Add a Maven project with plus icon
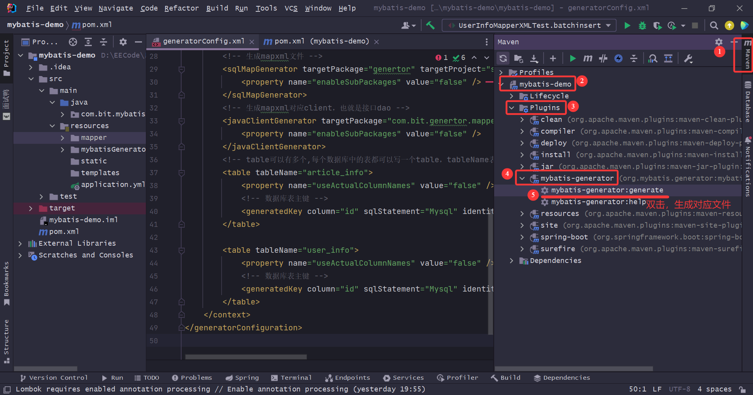 [x=553, y=58]
